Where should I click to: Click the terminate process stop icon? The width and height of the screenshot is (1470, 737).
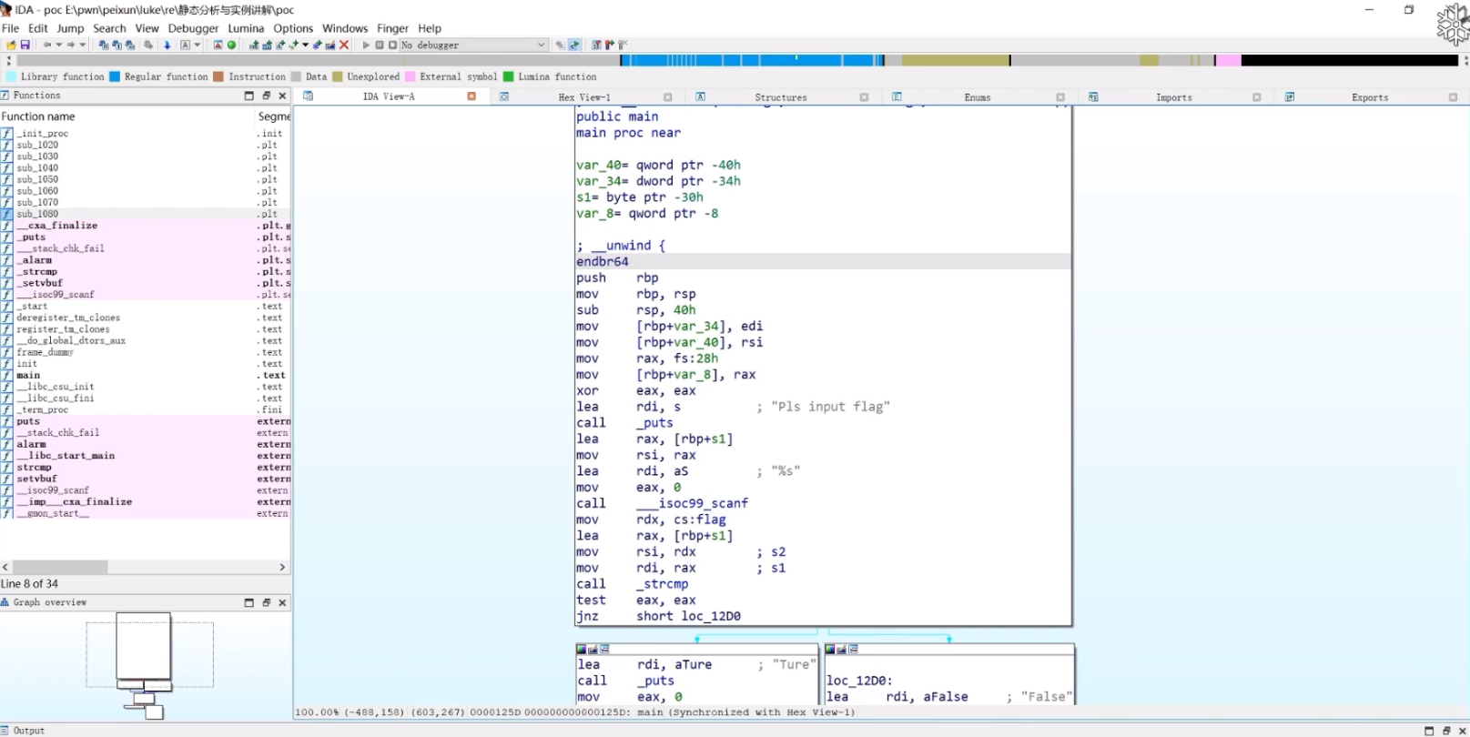point(392,45)
